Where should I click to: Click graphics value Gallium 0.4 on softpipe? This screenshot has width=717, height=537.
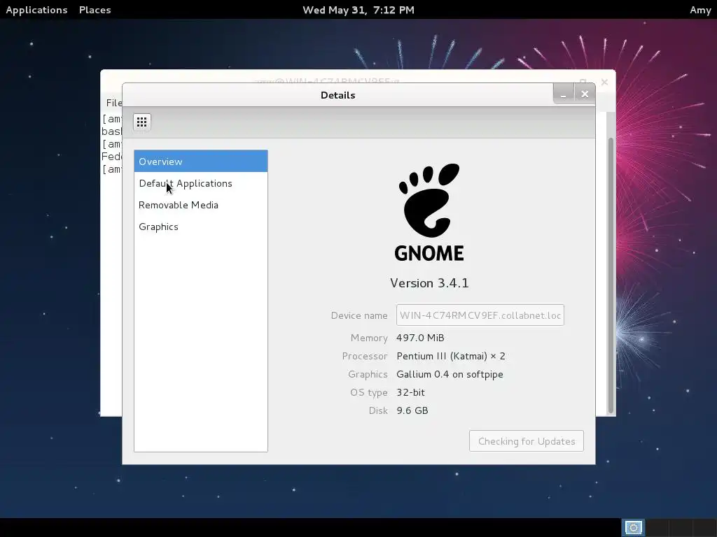(x=450, y=375)
